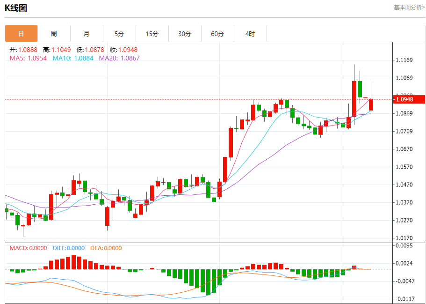This screenshot has width=426, height=304.
Task: Open the 60分 timeframe tab
Action: coord(217,34)
